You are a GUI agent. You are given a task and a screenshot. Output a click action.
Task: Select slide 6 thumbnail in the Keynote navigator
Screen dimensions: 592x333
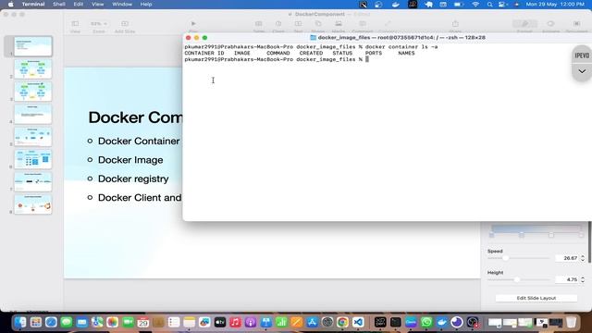tap(33, 159)
